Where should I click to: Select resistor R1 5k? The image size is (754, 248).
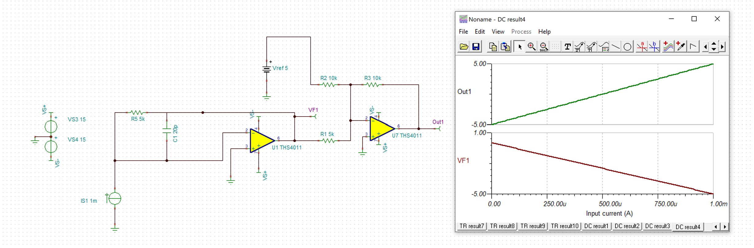(329, 141)
